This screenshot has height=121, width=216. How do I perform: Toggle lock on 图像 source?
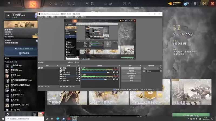[x=79, y=70]
